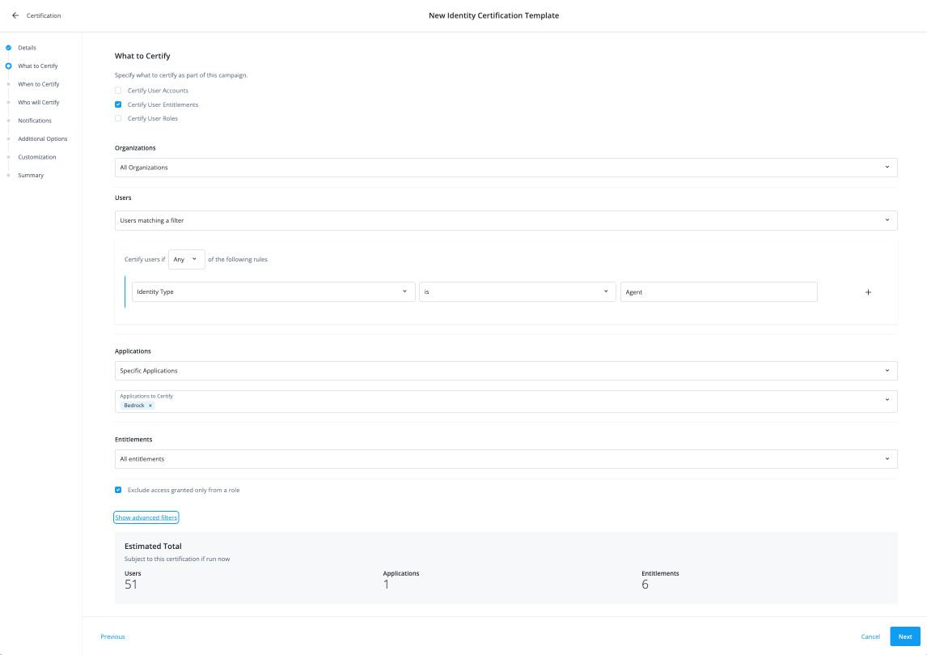The width and height of the screenshot is (927, 655).
Task: Click Show advanced filters link
Action: click(x=146, y=517)
